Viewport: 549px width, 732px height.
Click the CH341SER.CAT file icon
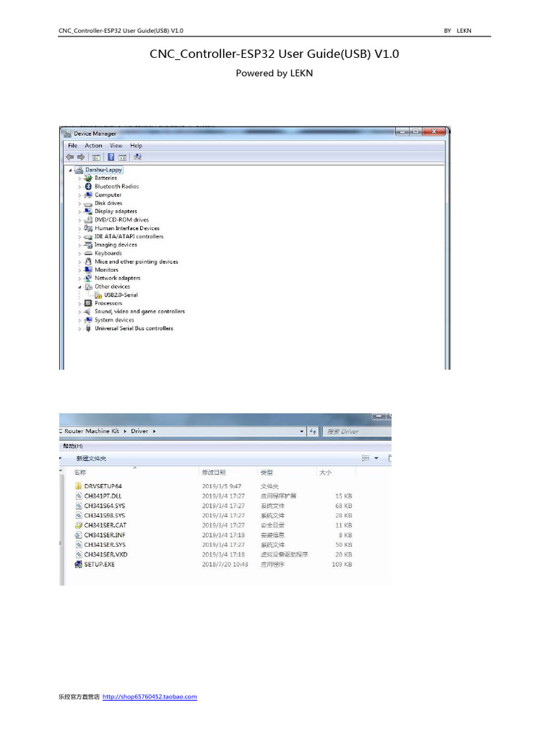pos(79,525)
